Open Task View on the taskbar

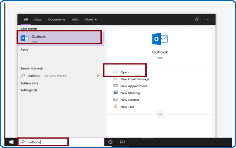122,142
